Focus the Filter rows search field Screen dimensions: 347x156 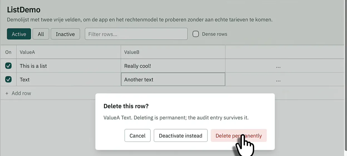136,34
